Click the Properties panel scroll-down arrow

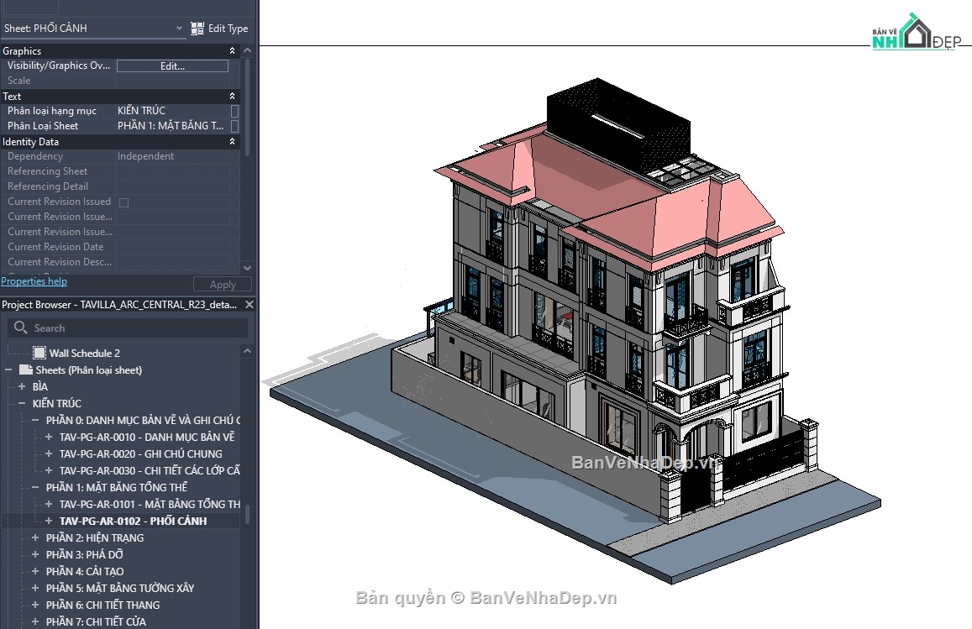pyautogui.click(x=247, y=268)
